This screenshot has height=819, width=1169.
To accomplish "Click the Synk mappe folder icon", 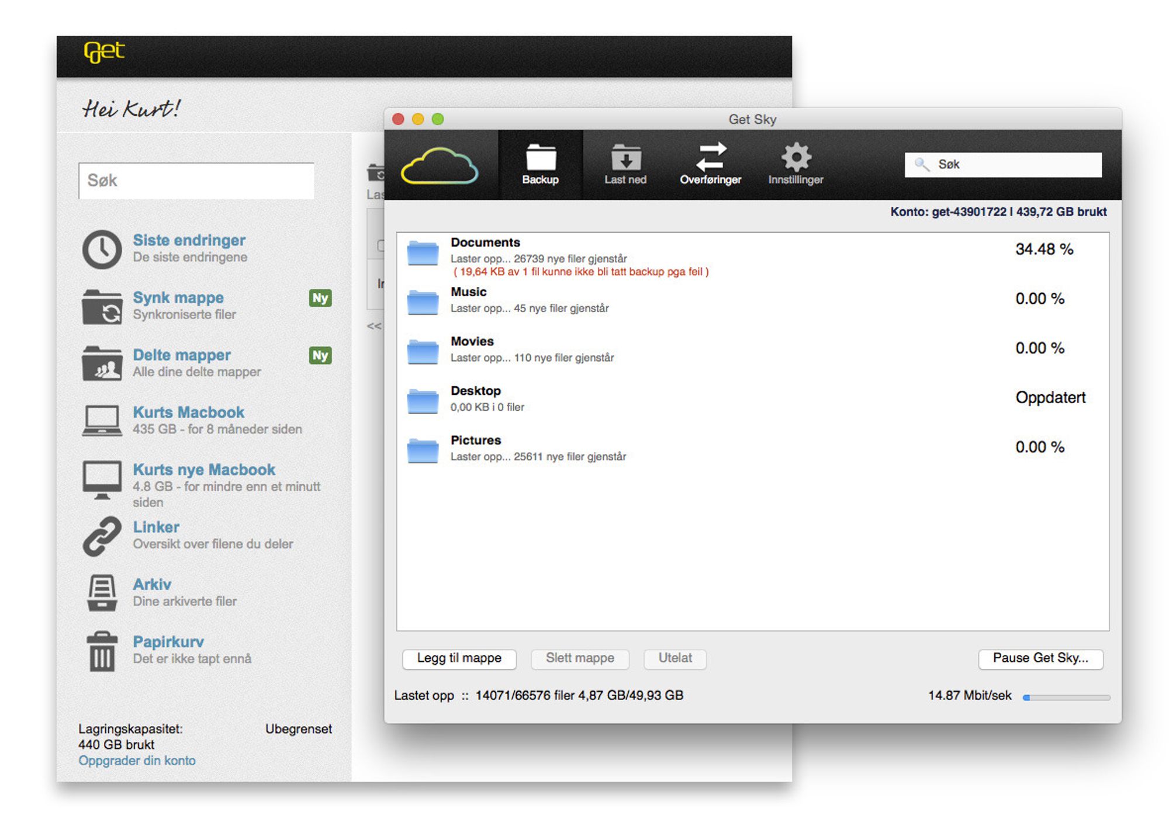I will click(102, 307).
